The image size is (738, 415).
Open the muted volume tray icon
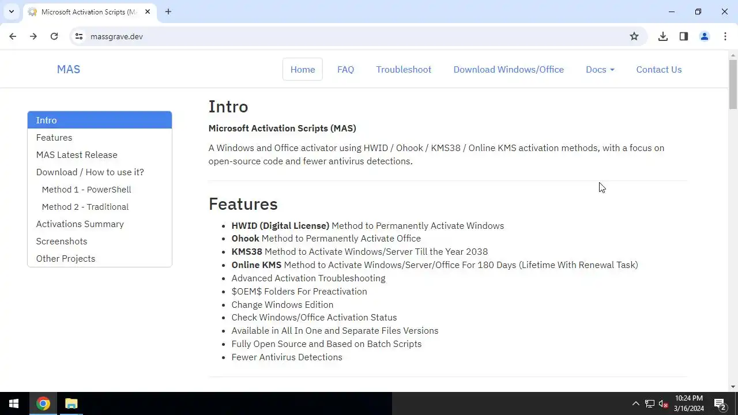click(663, 403)
